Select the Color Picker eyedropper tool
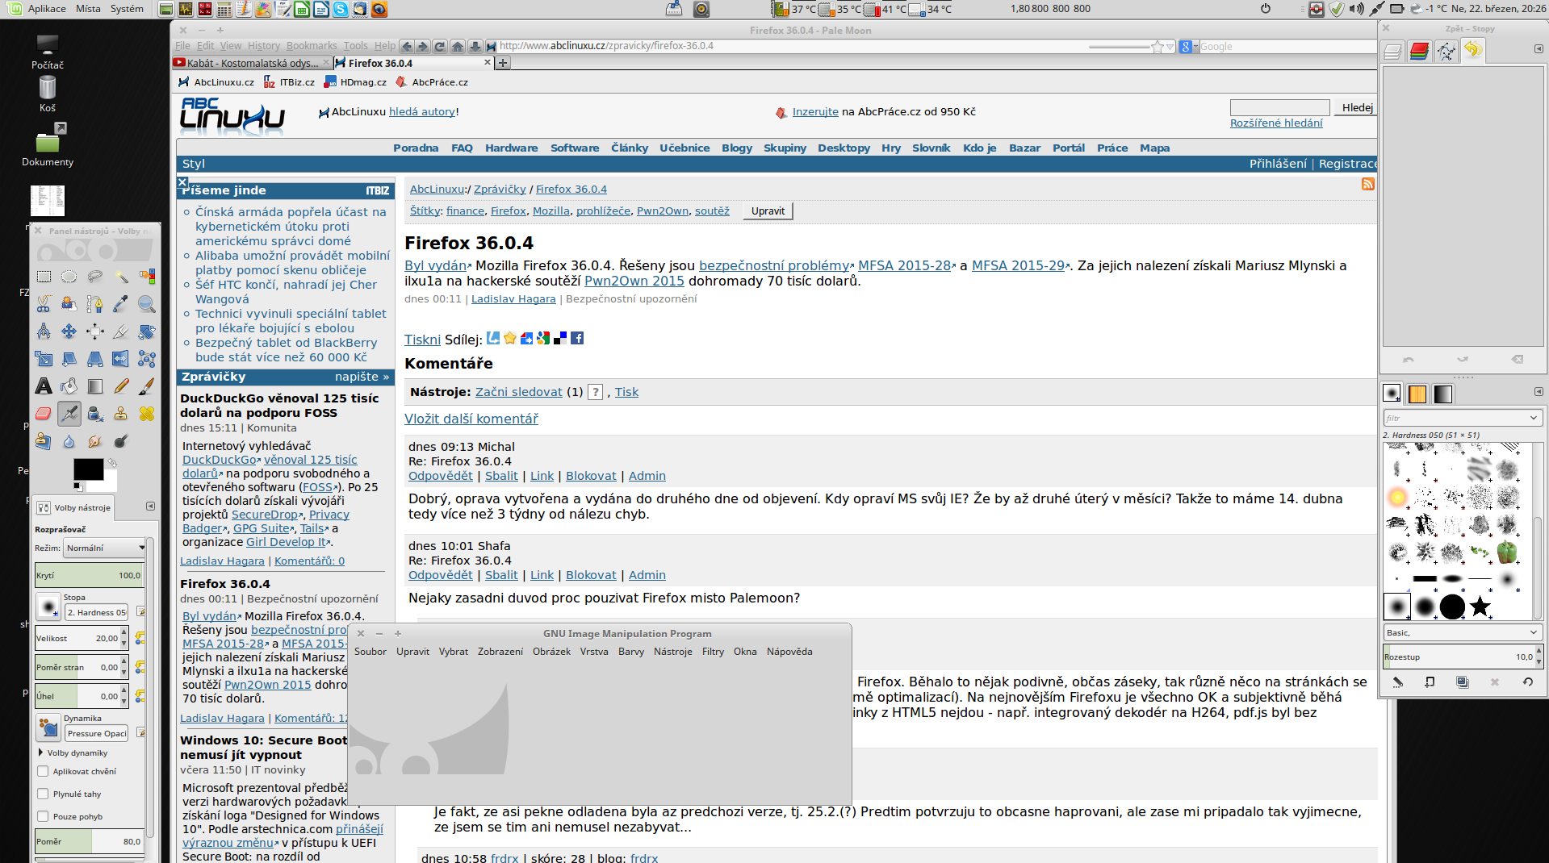The image size is (1549, 863). [121, 304]
